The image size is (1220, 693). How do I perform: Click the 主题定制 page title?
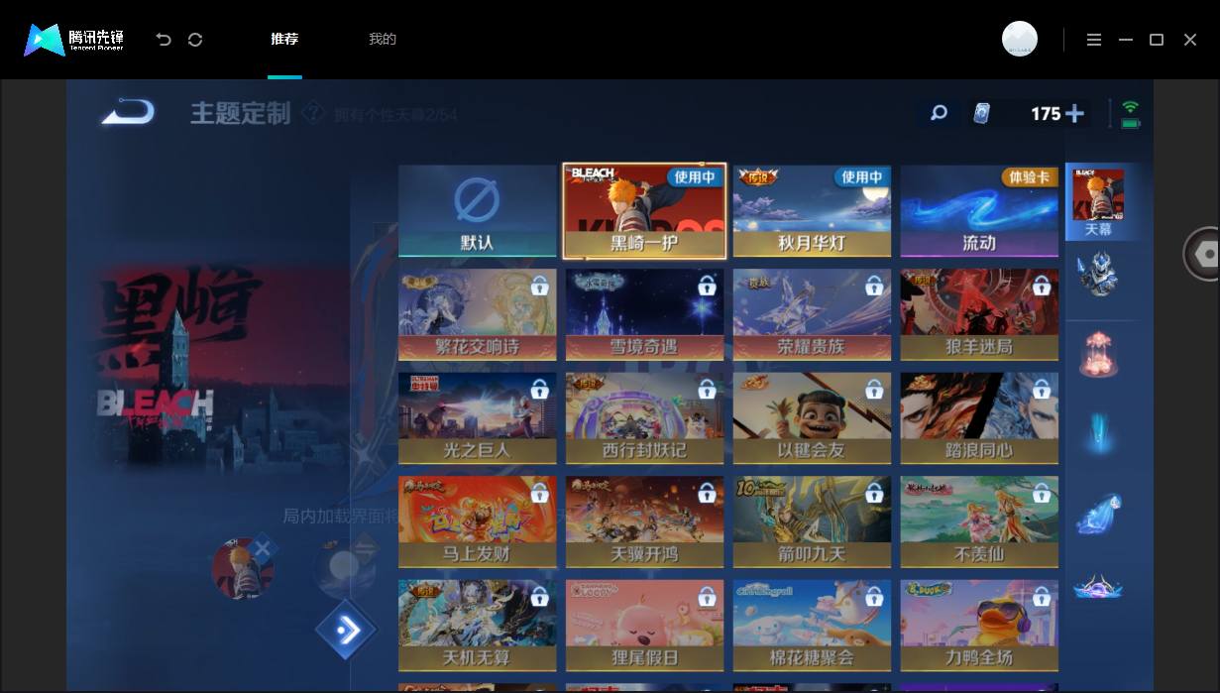click(x=241, y=113)
